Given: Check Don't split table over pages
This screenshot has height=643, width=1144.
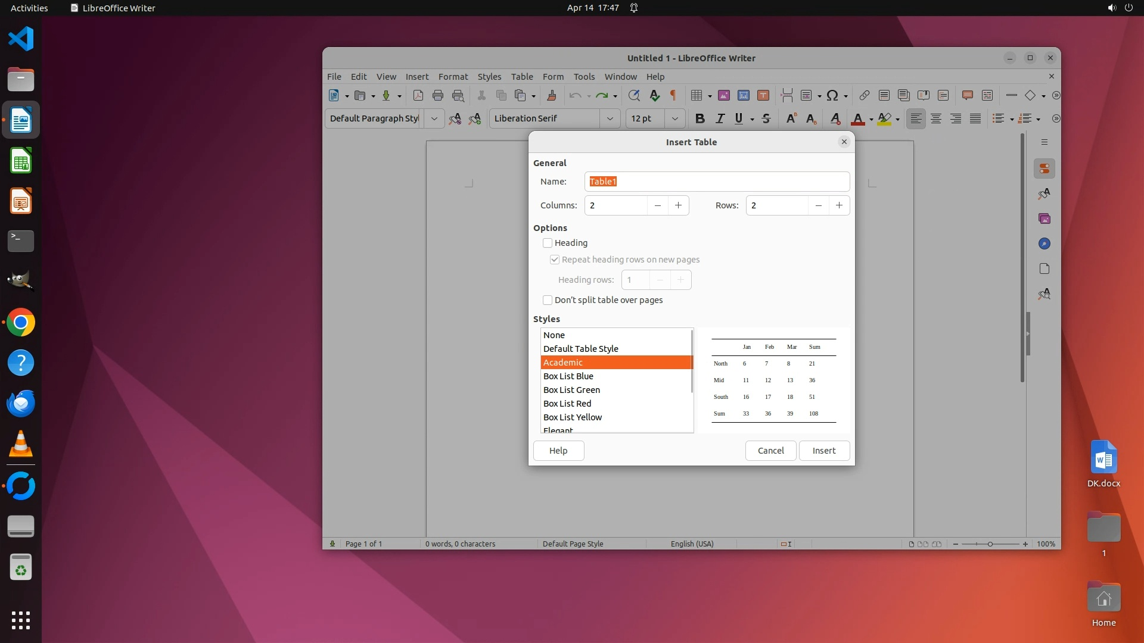Looking at the screenshot, I should (548, 300).
